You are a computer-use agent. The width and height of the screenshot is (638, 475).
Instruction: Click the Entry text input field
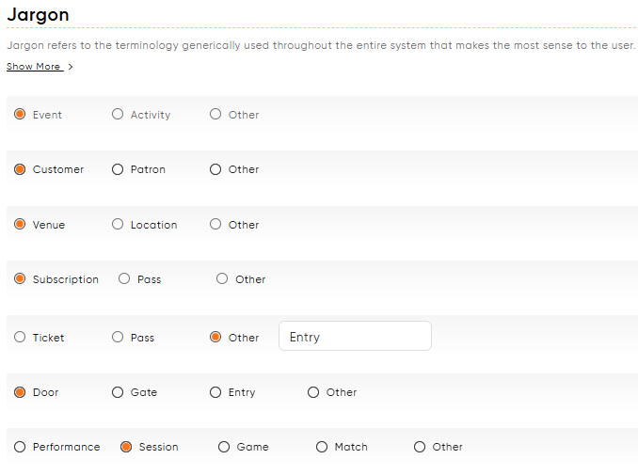355,337
